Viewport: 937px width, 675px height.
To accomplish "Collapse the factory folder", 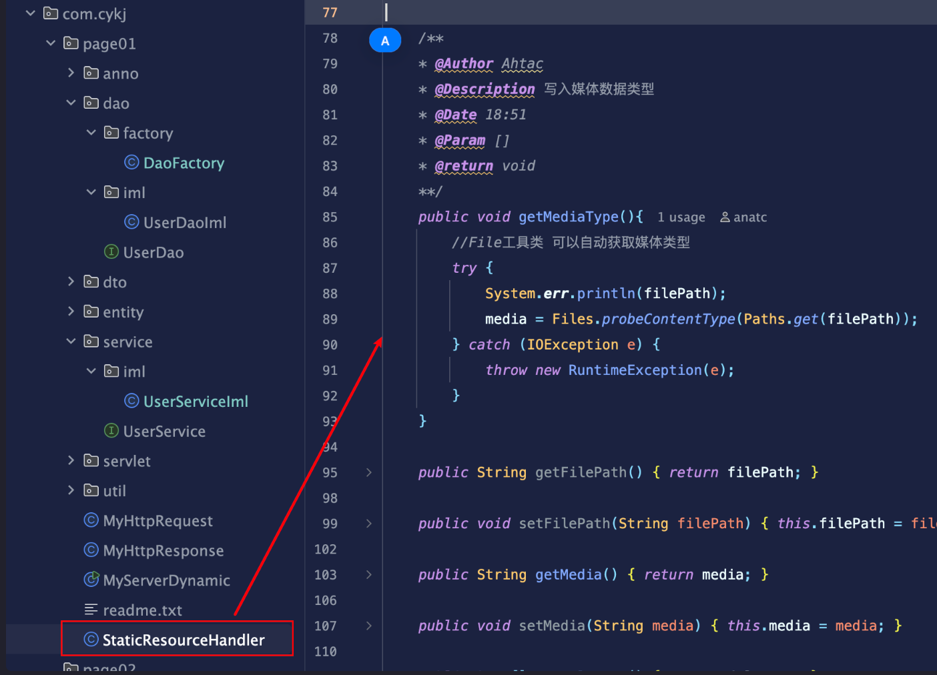I will point(91,133).
